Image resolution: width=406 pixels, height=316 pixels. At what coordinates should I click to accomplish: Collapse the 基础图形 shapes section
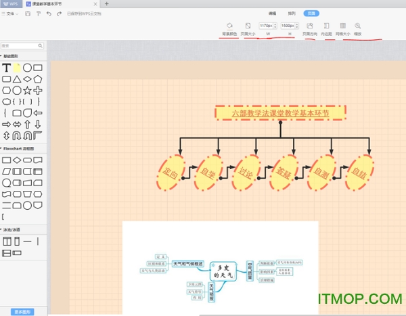(x=3, y=56)
